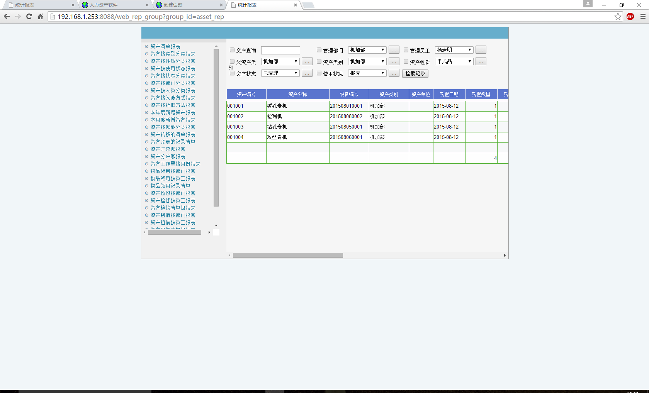
Task: Click the browser reload icon
Action: 29,17
